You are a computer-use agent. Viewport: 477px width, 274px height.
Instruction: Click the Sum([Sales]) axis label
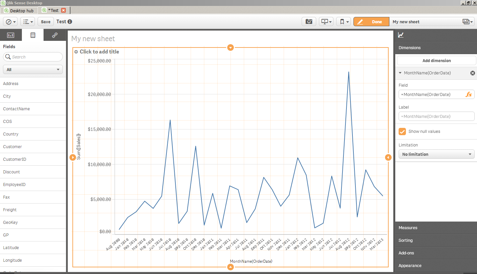(79, 146)
